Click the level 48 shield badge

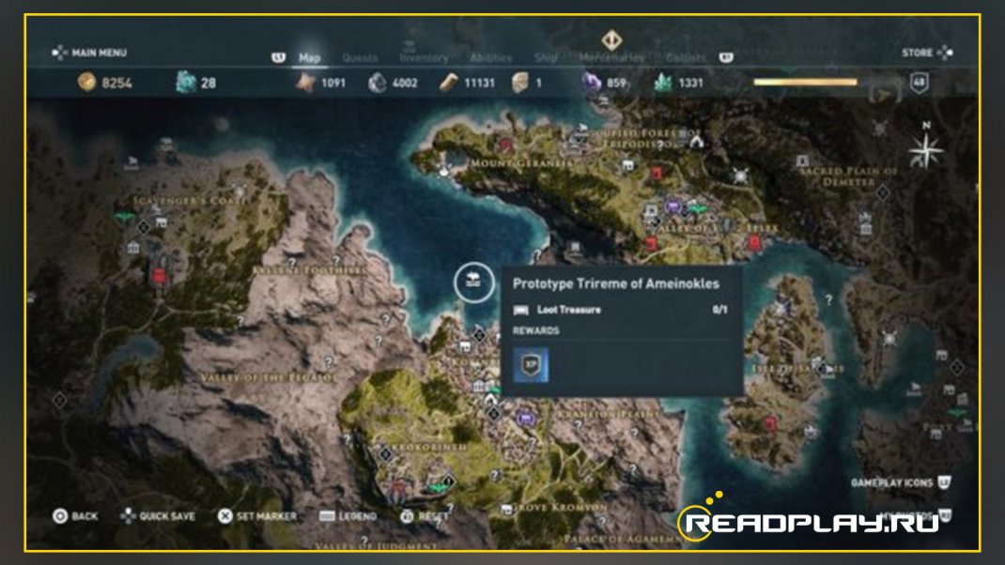click(920, 82)
